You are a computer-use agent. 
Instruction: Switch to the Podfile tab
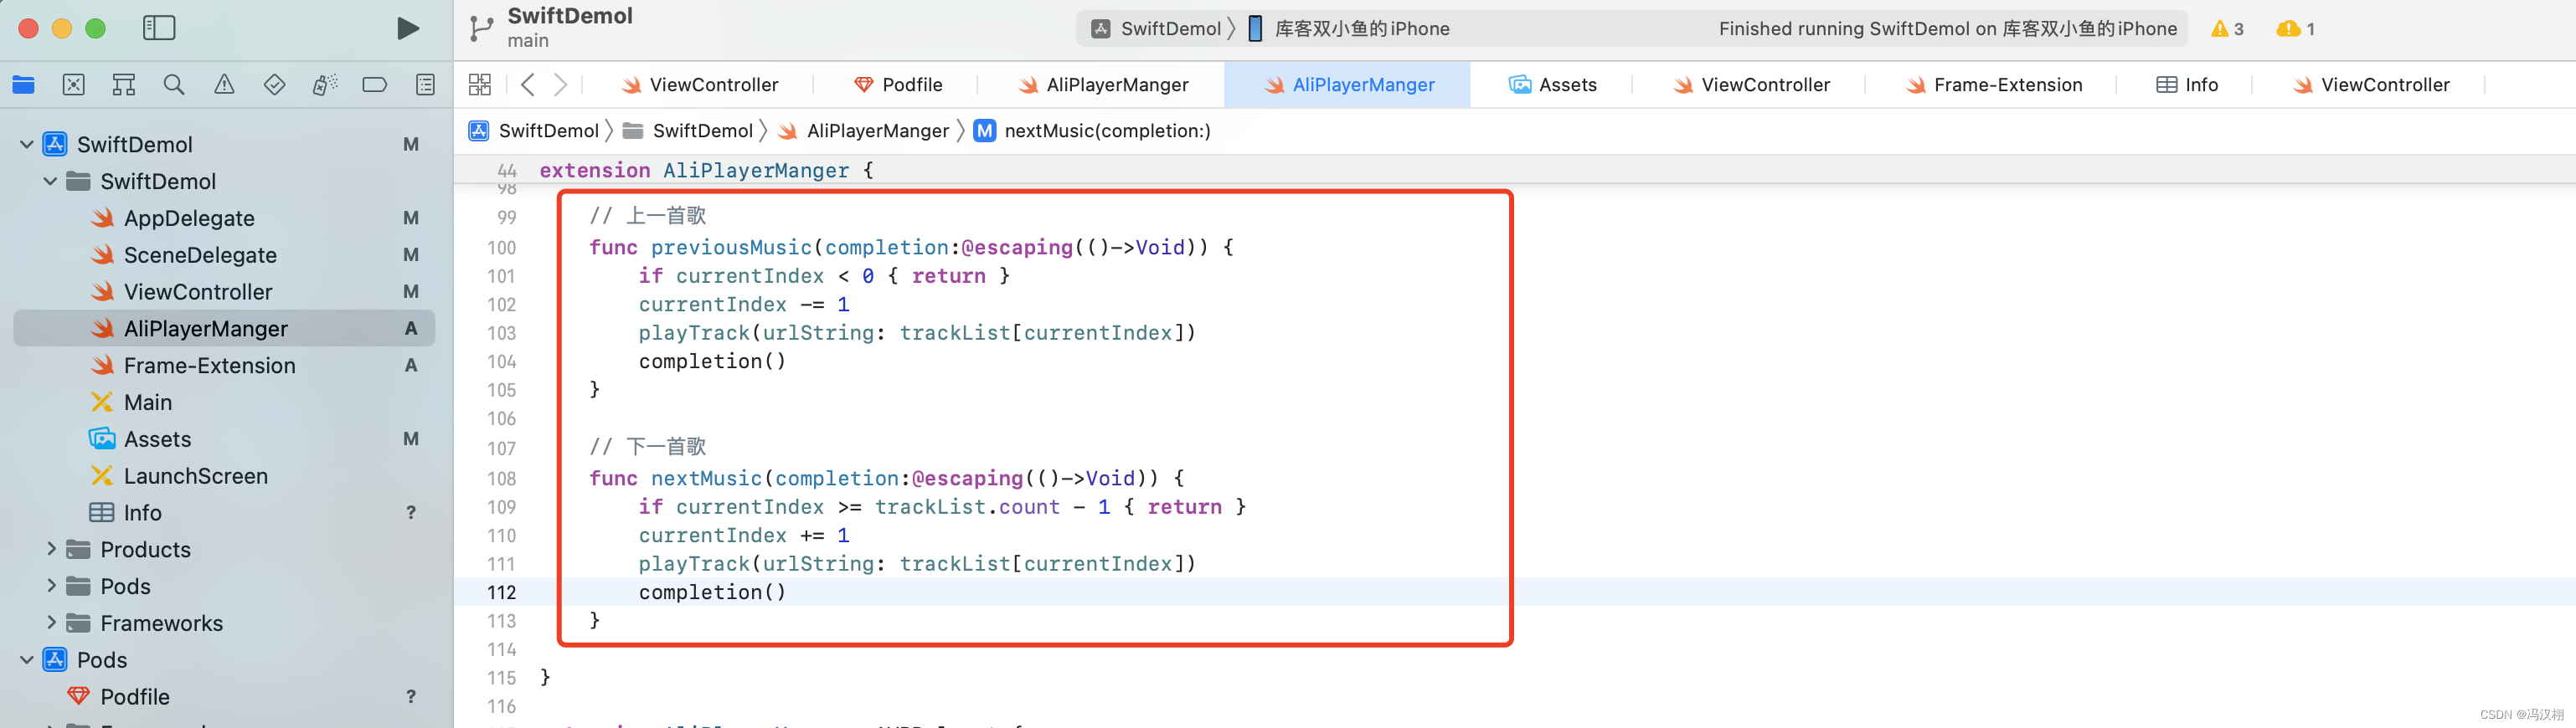[x=897, y=85]
